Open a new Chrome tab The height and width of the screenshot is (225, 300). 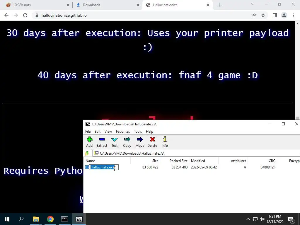pyautogui.click(x=219, y=5)
